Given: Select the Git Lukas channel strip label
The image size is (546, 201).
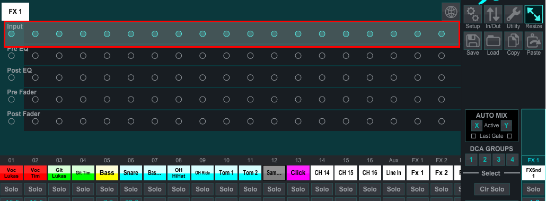Looking at the screenshot, I should point(59,173).
